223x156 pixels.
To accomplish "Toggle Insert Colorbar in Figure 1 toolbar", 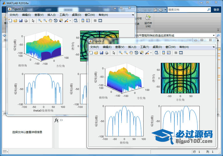I will pyautogui.click(x=83, y=21).
